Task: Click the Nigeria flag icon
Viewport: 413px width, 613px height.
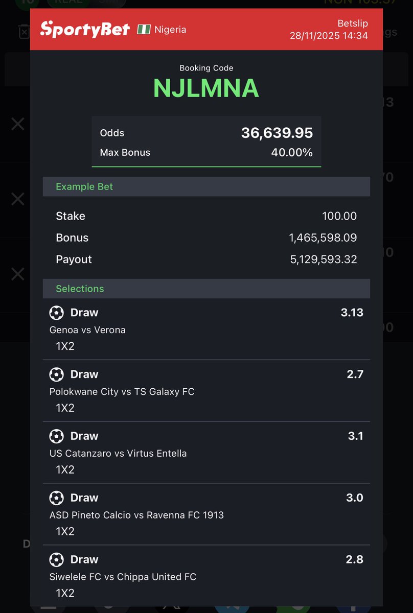Action: pos(144,30)
